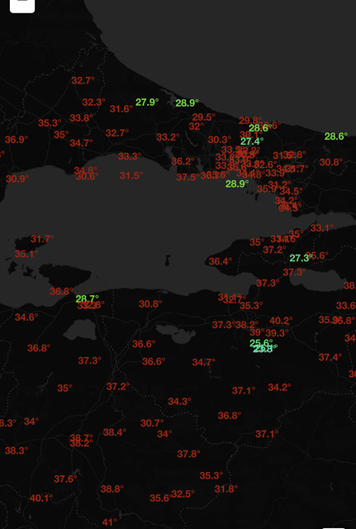
Task: Click the 38.4° station reading
Action: (x=115, y=432)
